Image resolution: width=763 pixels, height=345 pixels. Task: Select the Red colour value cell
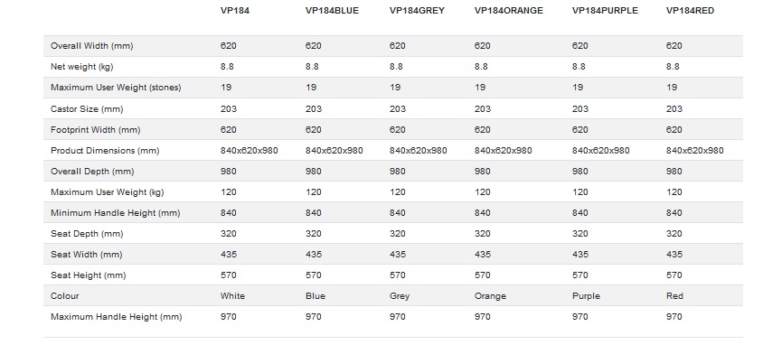pos(674,296)
